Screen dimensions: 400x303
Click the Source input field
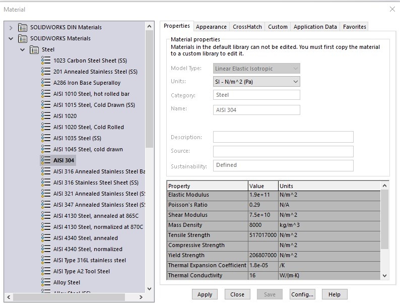(284, 151)
